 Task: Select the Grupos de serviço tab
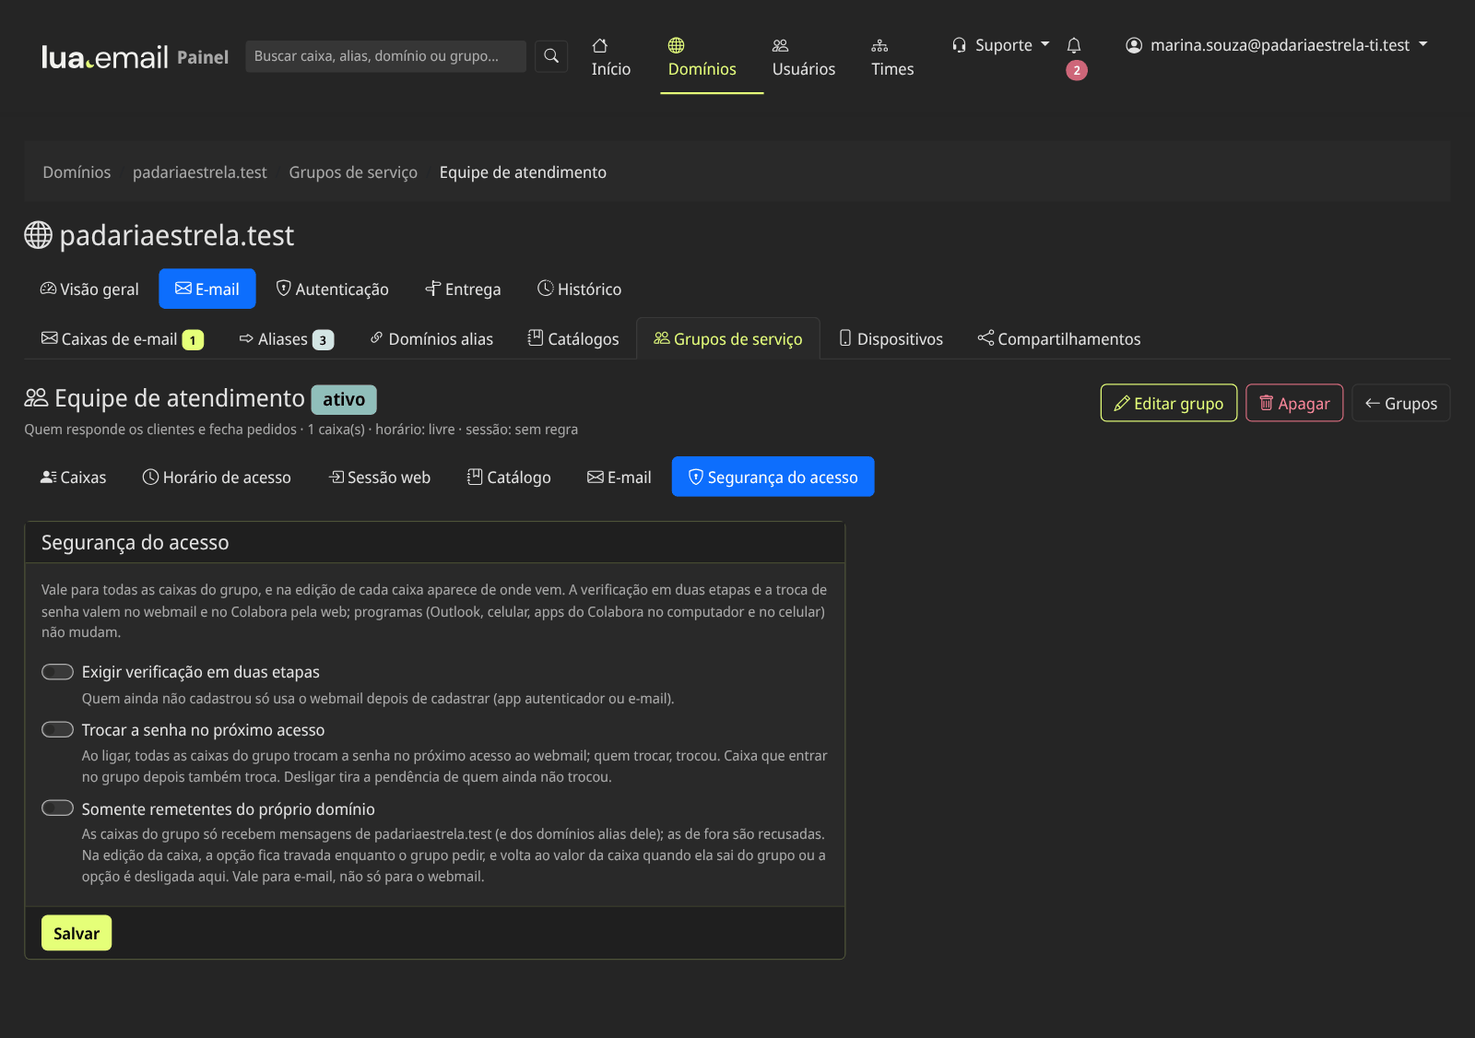coord(728,339)
